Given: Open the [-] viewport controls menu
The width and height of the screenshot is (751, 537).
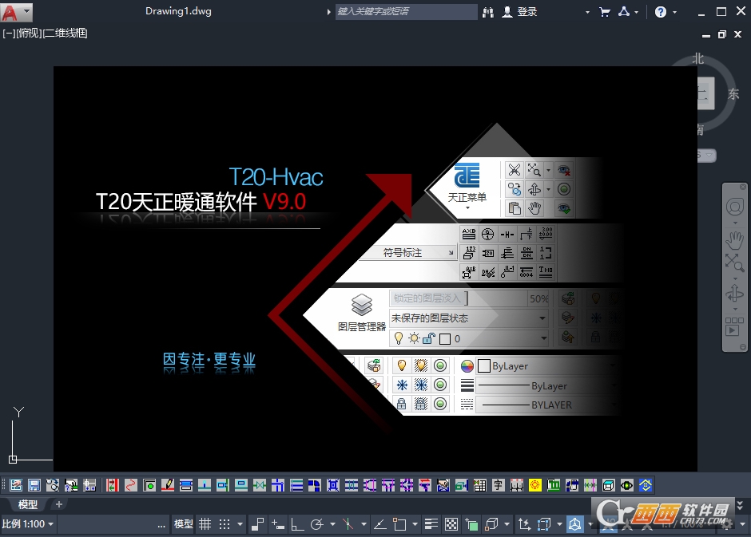Looking at the screenshot, I should click(9, 33).
